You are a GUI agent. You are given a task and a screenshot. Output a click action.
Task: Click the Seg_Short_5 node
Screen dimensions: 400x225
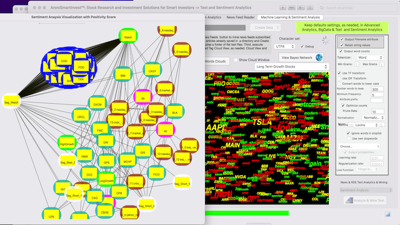182,182
